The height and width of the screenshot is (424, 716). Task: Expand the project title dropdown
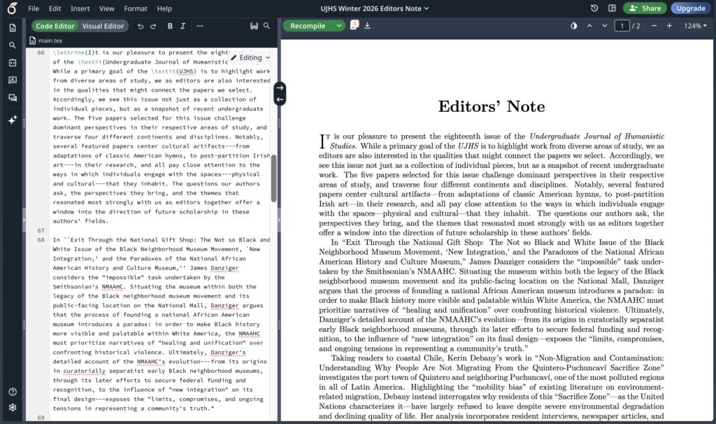click(x=427, y=8)
